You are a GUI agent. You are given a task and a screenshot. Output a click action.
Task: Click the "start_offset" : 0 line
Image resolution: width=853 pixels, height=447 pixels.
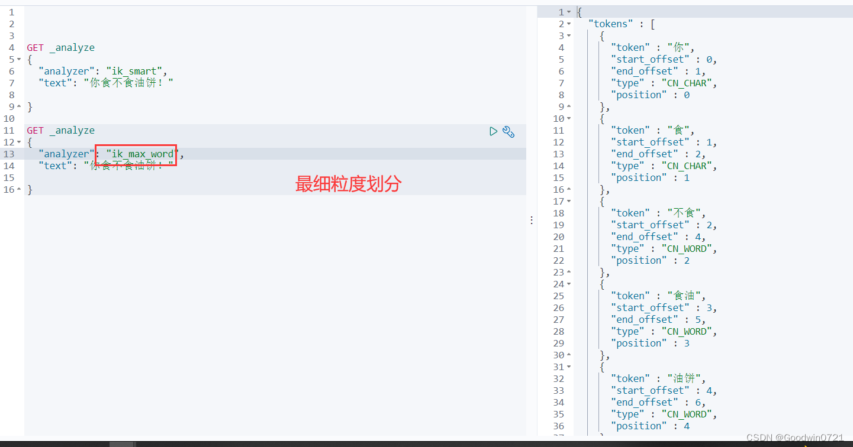pos(664,59)
